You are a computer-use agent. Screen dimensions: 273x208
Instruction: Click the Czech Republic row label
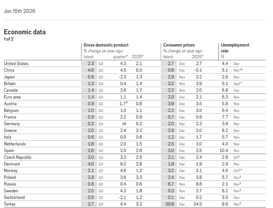(x=18, y=157)
